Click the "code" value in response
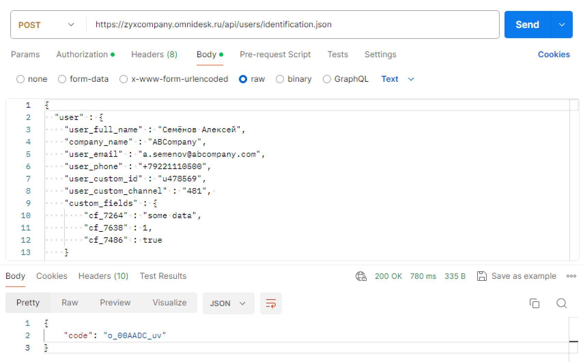Viewport: 583px width, 362px height. (134, 335)
